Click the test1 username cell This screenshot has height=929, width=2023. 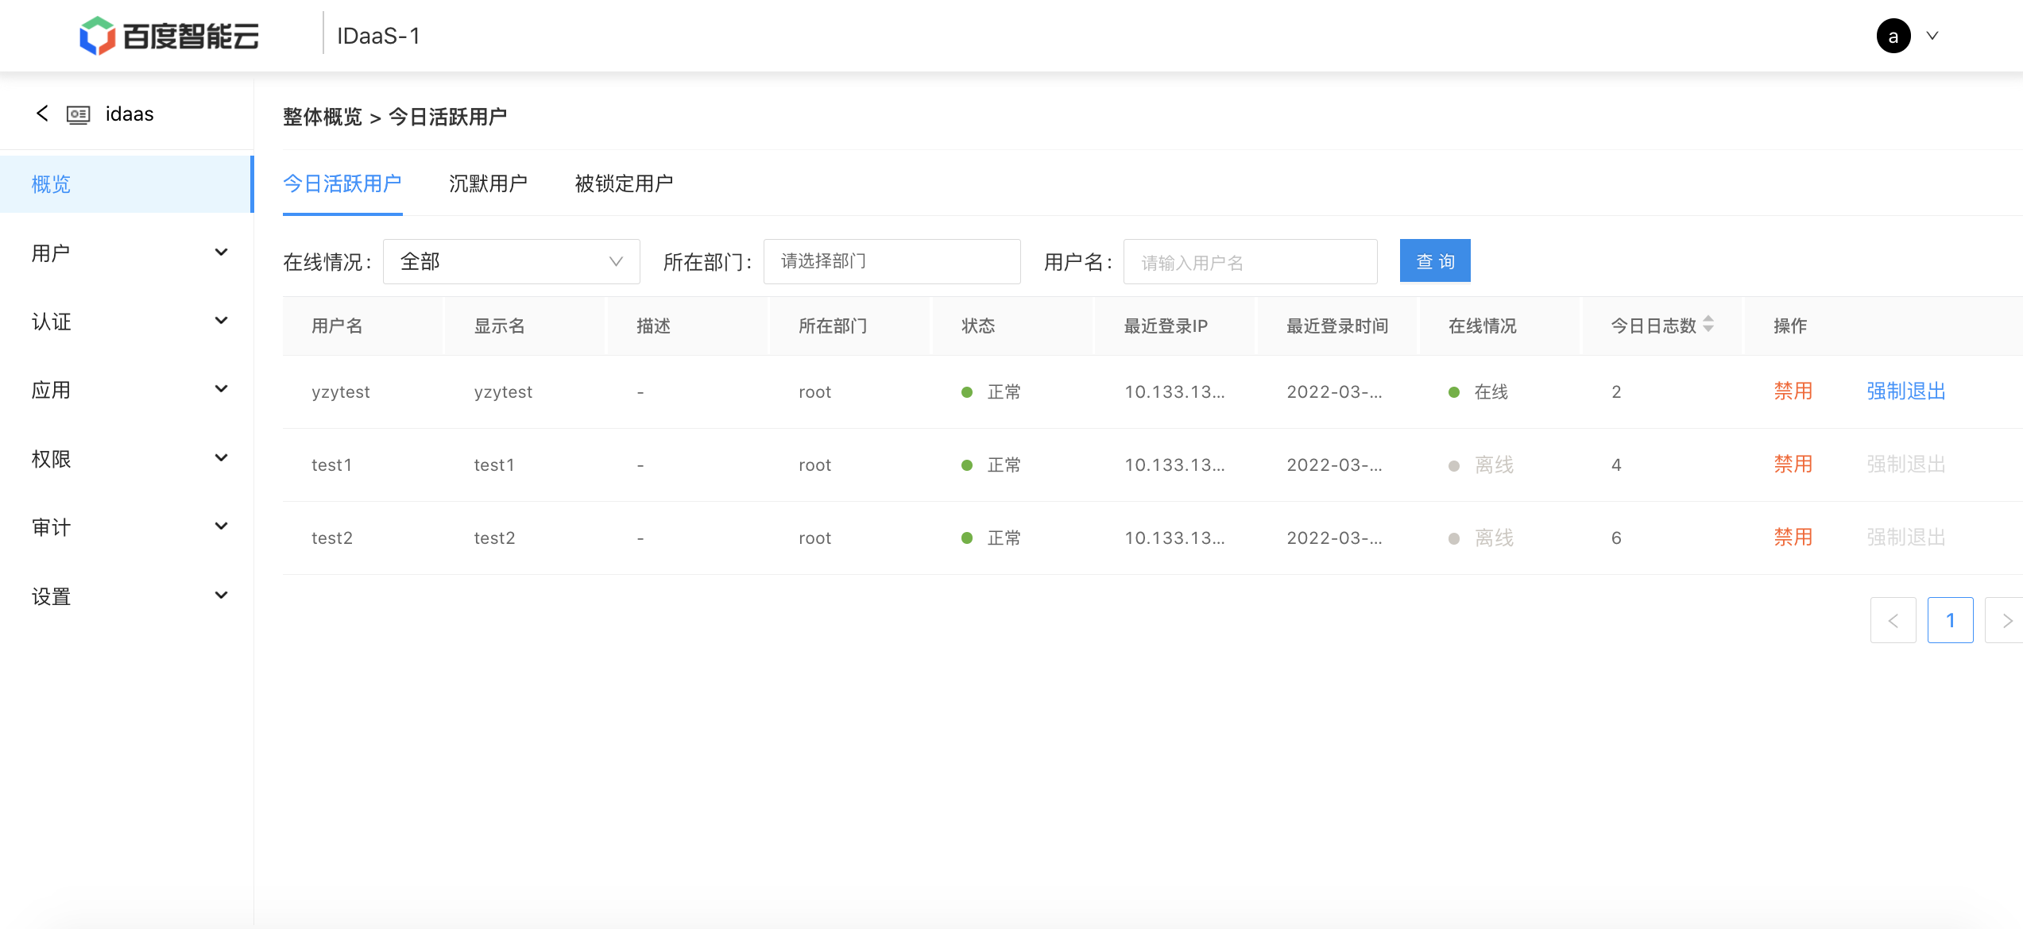tap(331, 464)
